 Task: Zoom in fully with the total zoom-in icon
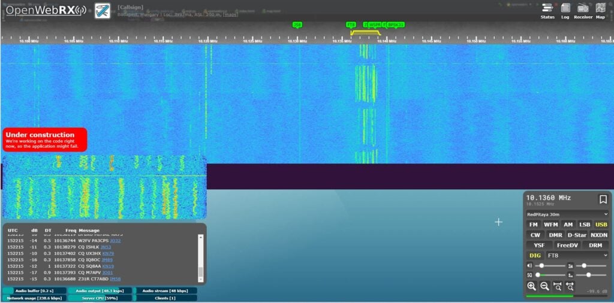pos(558,286)
